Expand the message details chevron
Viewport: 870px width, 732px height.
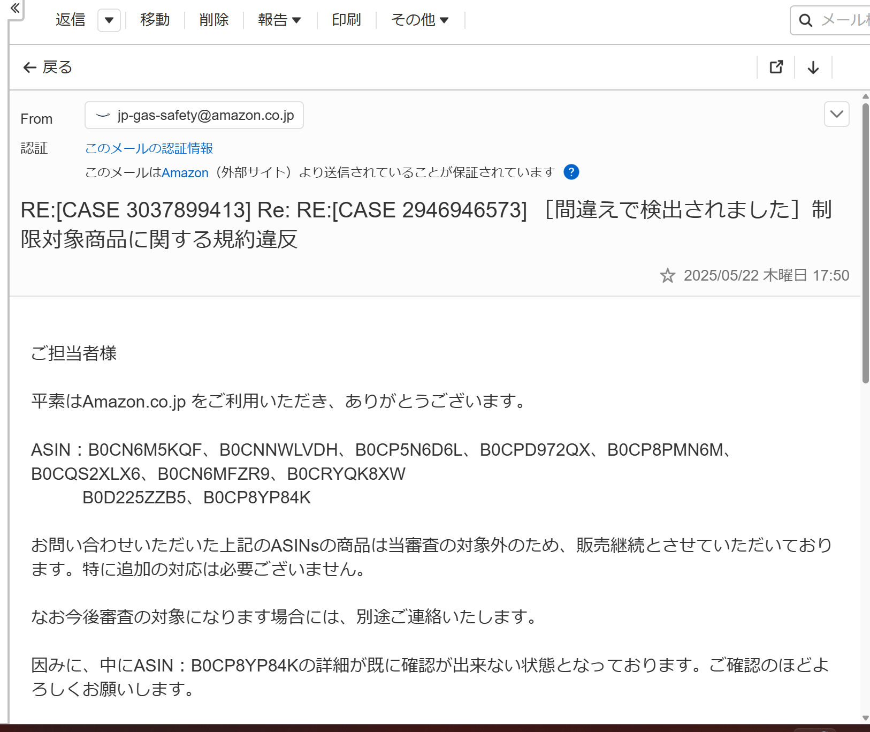coord(836,114)
